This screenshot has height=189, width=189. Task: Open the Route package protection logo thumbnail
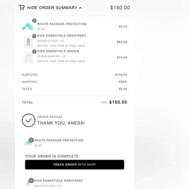pyautogui.click(x=28, y=26)
